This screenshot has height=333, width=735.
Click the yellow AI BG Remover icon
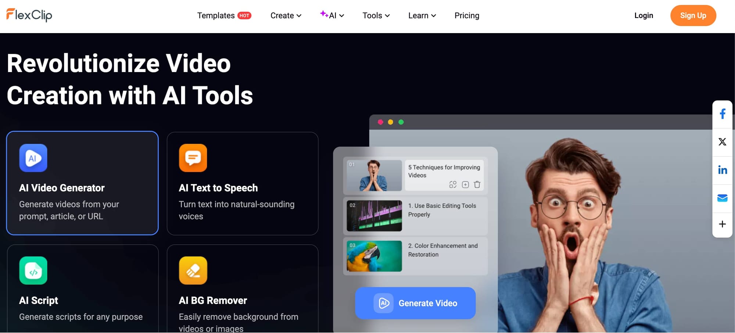click(193, 271)
